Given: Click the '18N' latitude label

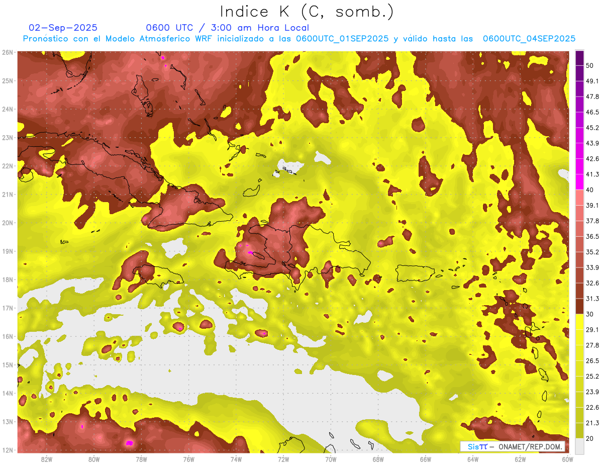Looking at the screenshot, I should point(8,279).
